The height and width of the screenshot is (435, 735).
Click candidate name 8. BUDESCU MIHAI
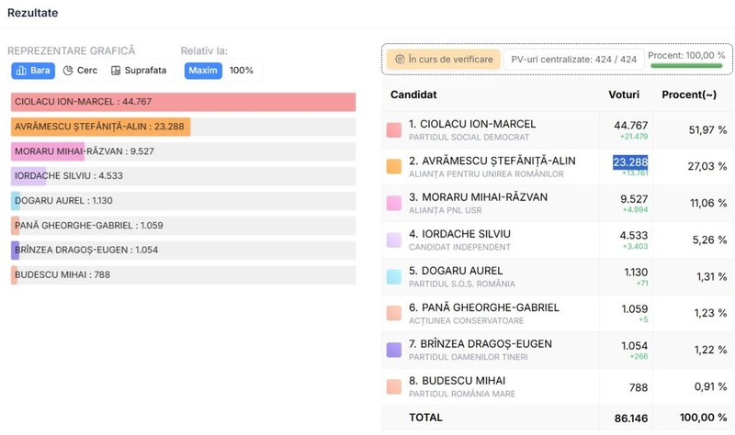[x=457, y=381]
